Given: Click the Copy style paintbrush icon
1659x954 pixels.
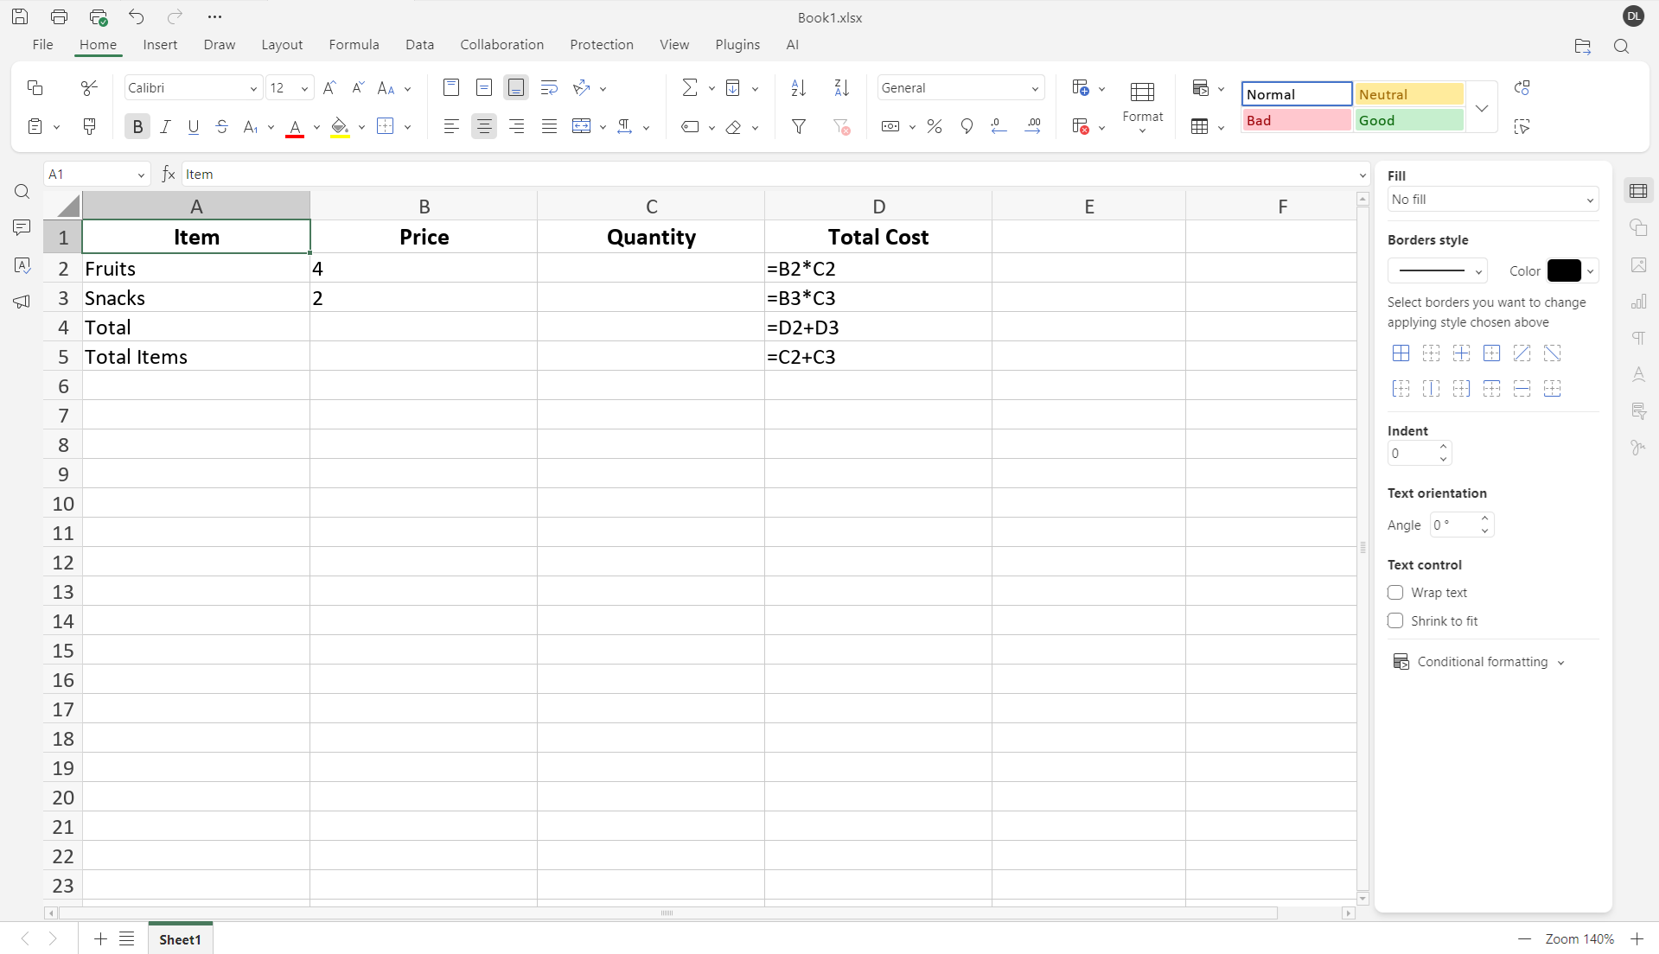Looking at the screenshot, I should click(89, 127).
